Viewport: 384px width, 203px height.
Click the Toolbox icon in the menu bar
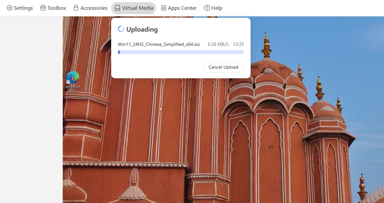tap(43, 8)
